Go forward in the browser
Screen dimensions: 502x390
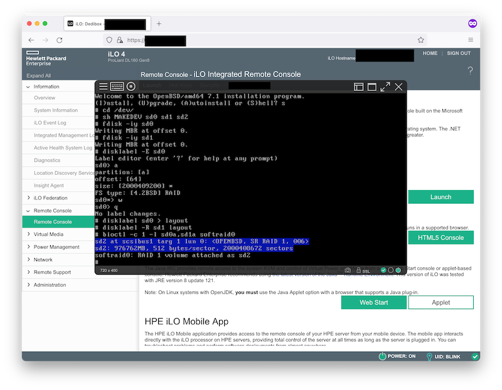(45, 40)
